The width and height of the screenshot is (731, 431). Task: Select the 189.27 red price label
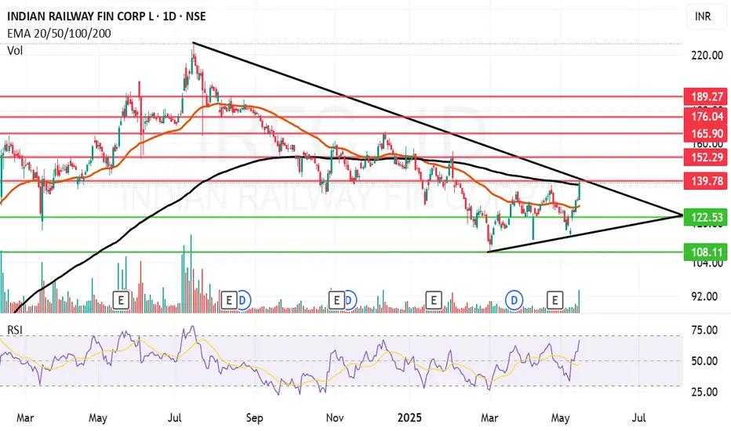(706, 97)
